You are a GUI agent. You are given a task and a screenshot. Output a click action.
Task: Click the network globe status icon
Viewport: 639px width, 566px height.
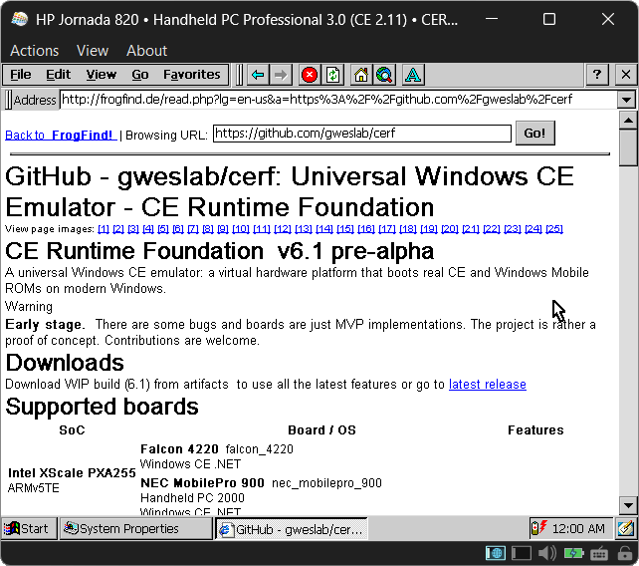496,554
